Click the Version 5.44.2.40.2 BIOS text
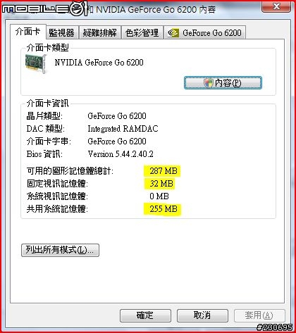The width and height of the screenshot is (296, 333). (121, 154)
